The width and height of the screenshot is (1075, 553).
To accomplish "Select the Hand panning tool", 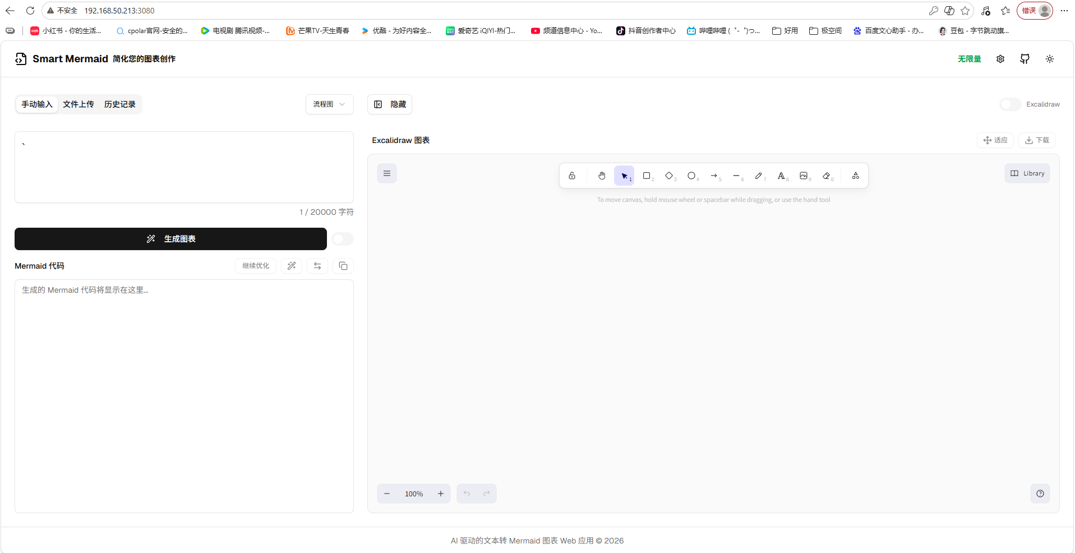I will click(602, 176).
